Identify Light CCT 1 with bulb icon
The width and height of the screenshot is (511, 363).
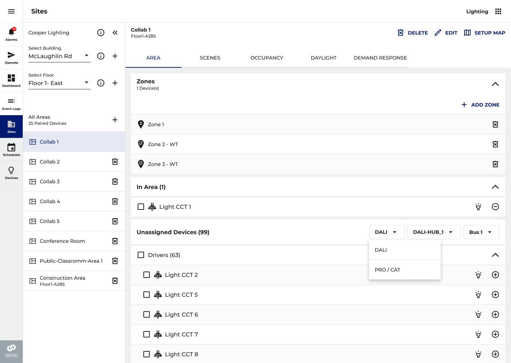click(478, 207)
